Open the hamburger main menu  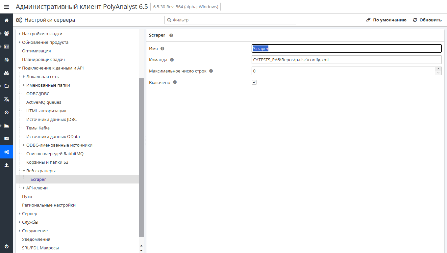[x=7, y=7]
